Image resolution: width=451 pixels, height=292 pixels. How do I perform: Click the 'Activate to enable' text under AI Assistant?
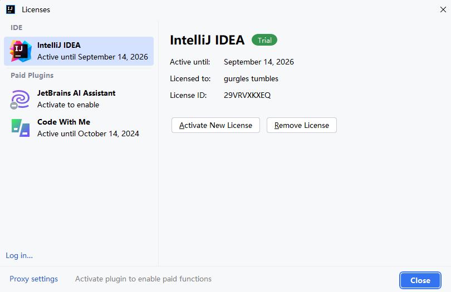click(x=68, y=105)
